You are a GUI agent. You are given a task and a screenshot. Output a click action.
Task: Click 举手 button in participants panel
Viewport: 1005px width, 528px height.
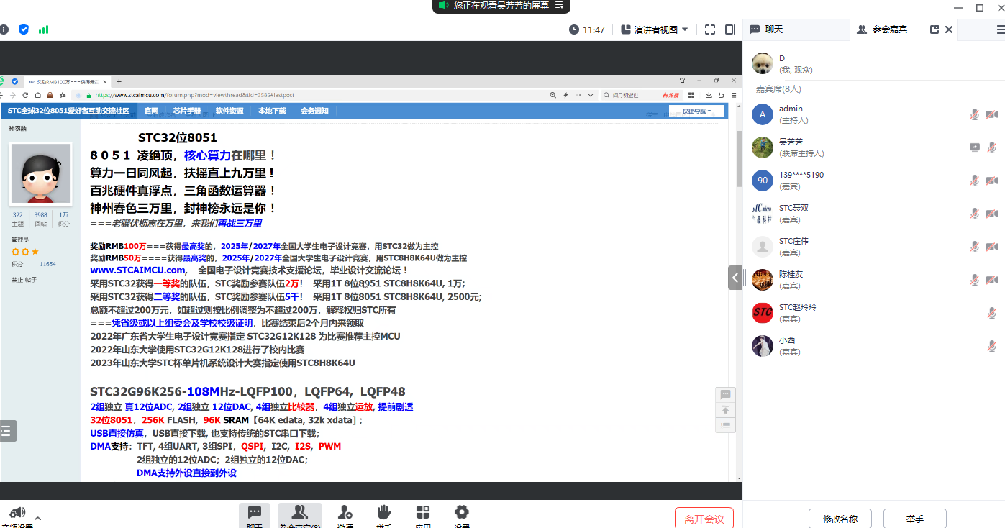coord(915,518)
